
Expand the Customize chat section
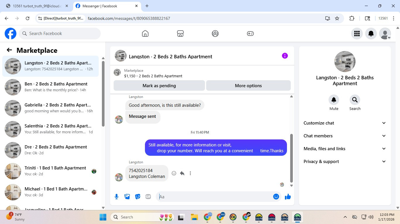(x=345, y=123)
